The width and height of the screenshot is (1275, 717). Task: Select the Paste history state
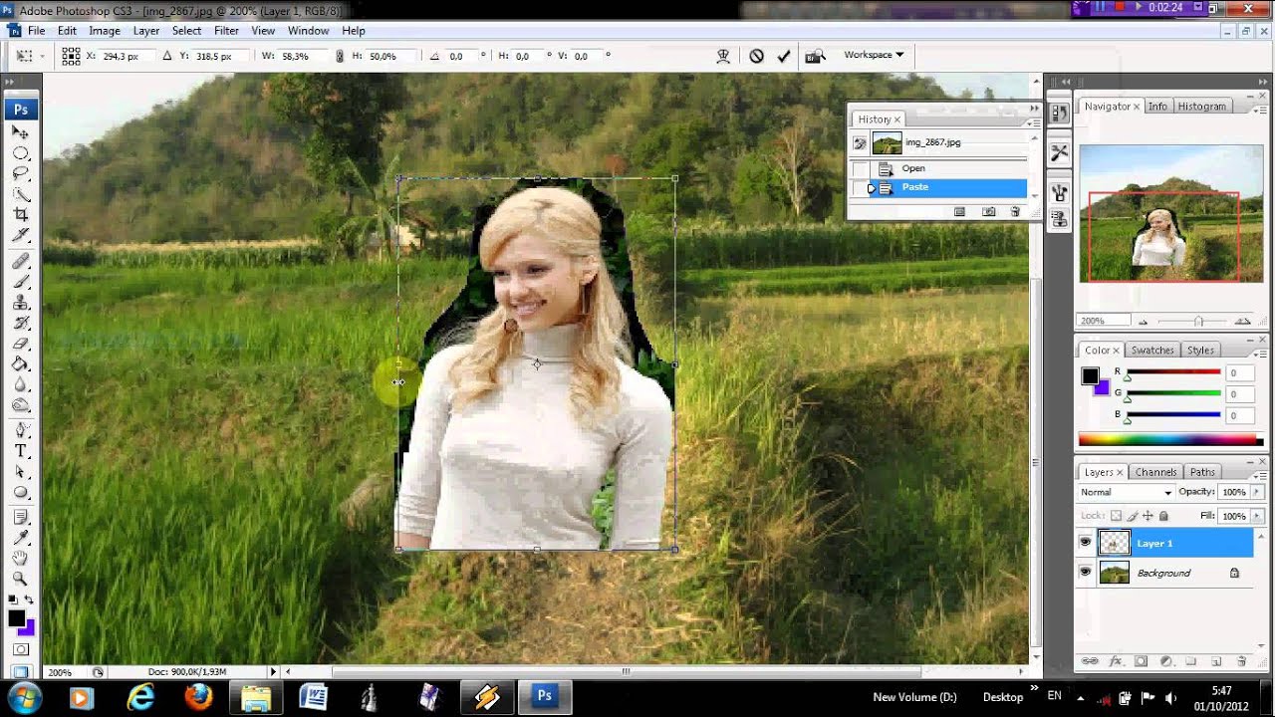[x=939, y=187]
